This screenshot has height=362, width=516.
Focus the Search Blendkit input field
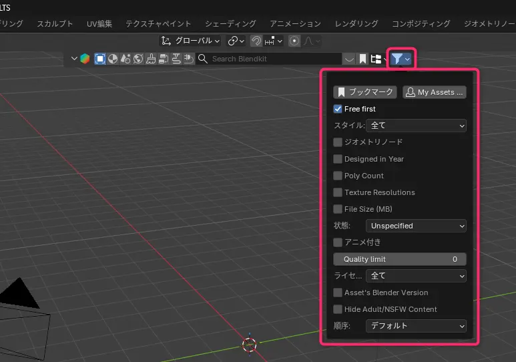pos(269,59)
